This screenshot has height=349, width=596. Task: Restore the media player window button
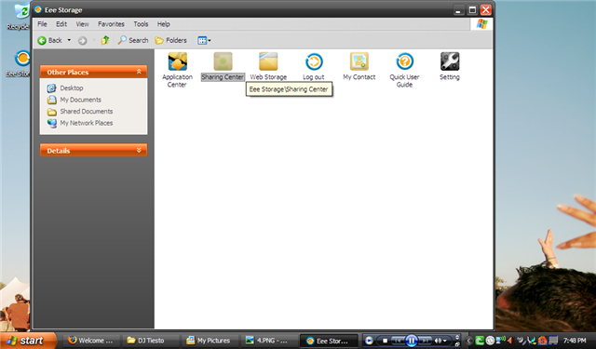(x=457, y=344)
